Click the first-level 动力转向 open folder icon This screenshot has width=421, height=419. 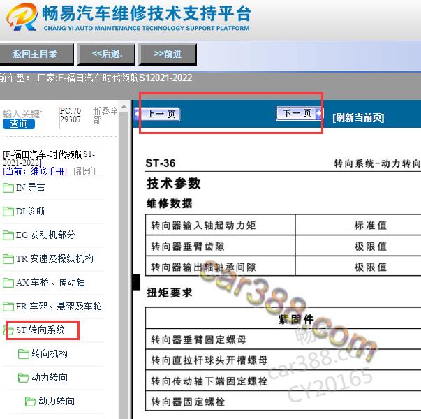(23, 378)
